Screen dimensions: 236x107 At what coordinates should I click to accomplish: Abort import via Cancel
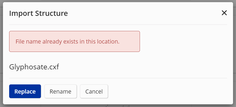pyautogui.click(x=94, y=91)
